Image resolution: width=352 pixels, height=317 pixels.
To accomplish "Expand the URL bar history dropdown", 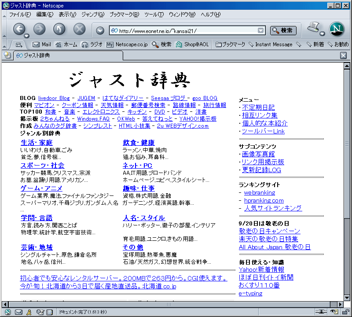I will click(x=260, y=30).
